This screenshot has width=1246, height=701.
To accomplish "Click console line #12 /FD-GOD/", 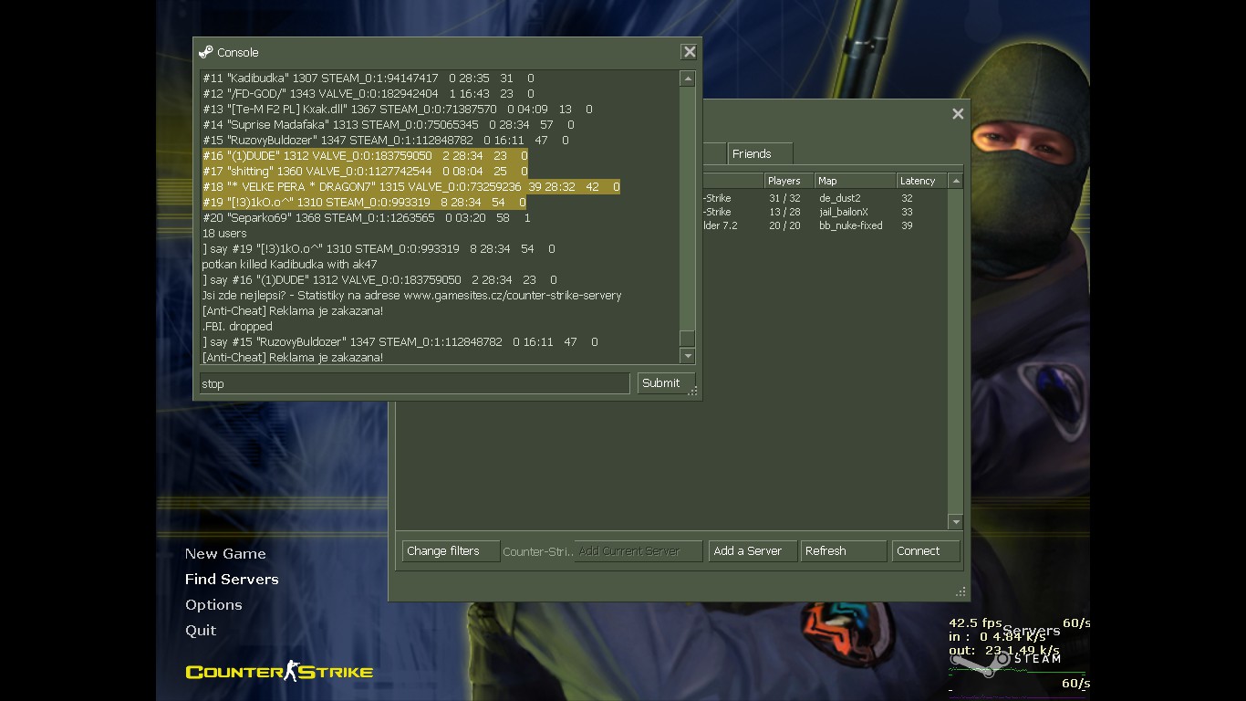I will pyautogui.click(x=368, y=94).
